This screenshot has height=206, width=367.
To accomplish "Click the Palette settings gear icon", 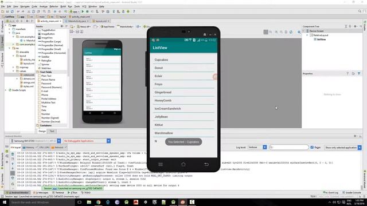I will (x=62, y=26).
